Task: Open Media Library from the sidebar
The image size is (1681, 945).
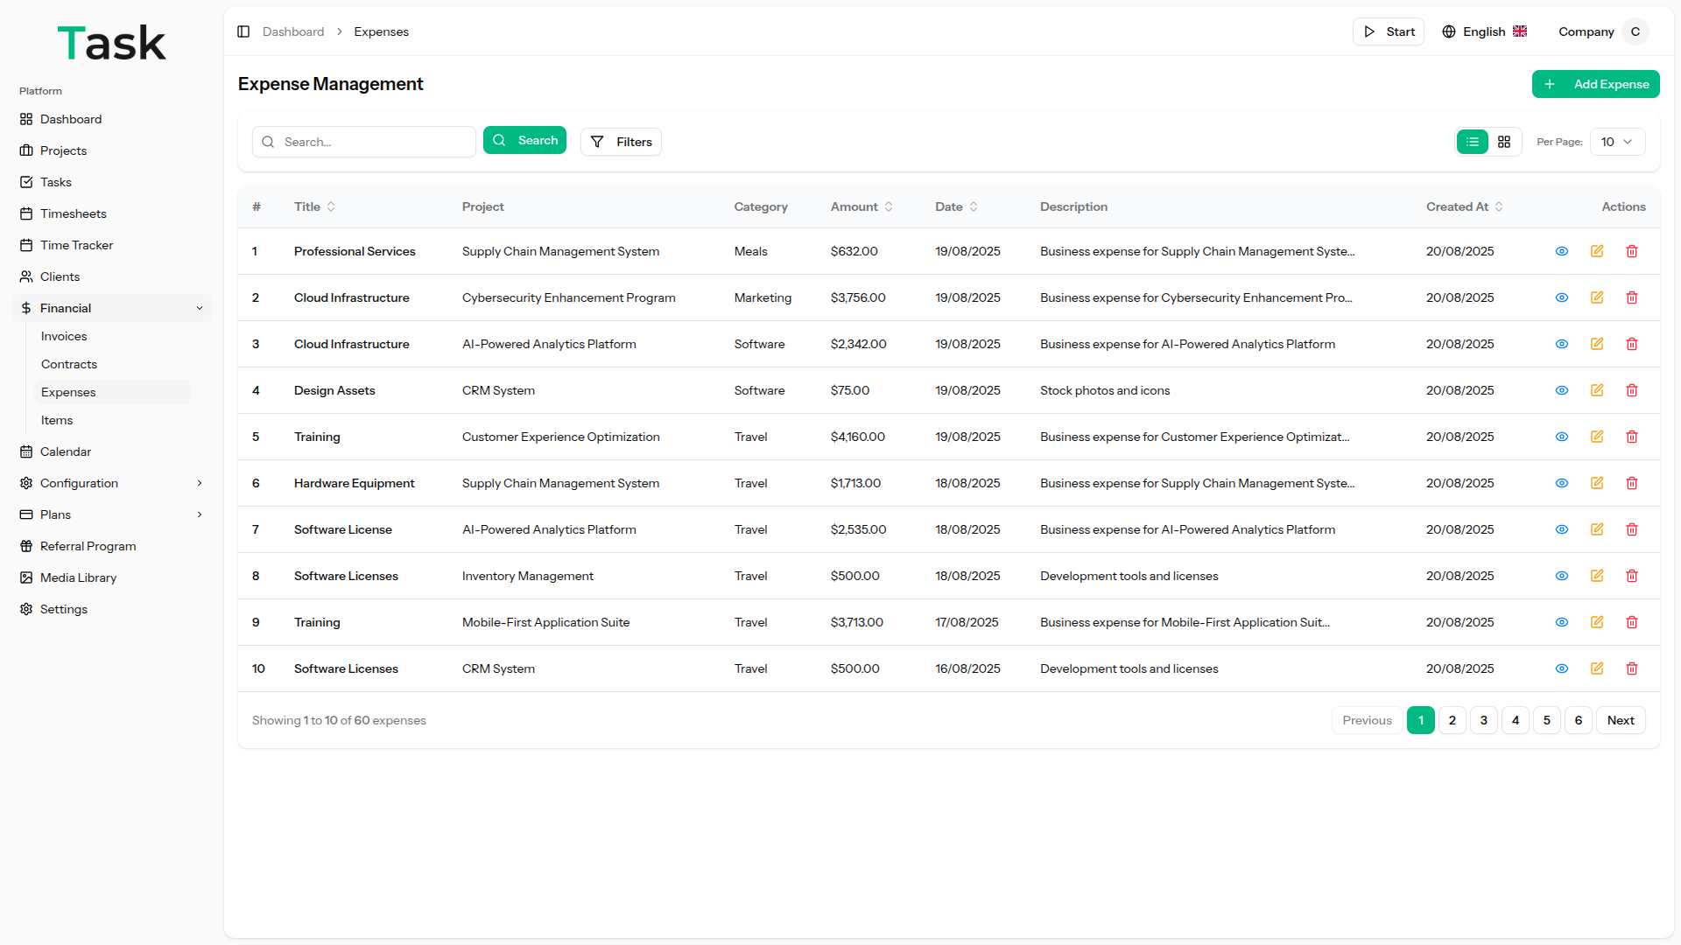Action: point(78,577)
